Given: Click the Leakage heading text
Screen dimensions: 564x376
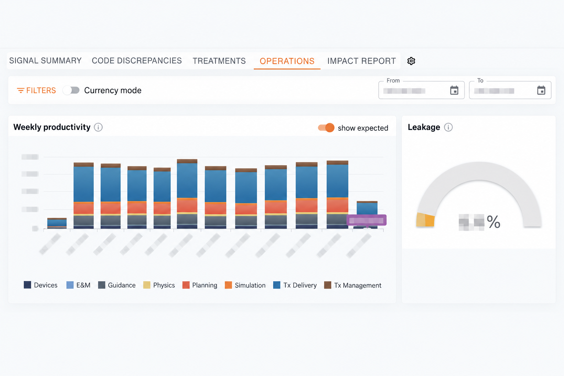Looking at the screenshot, I should tap(424, 127).
